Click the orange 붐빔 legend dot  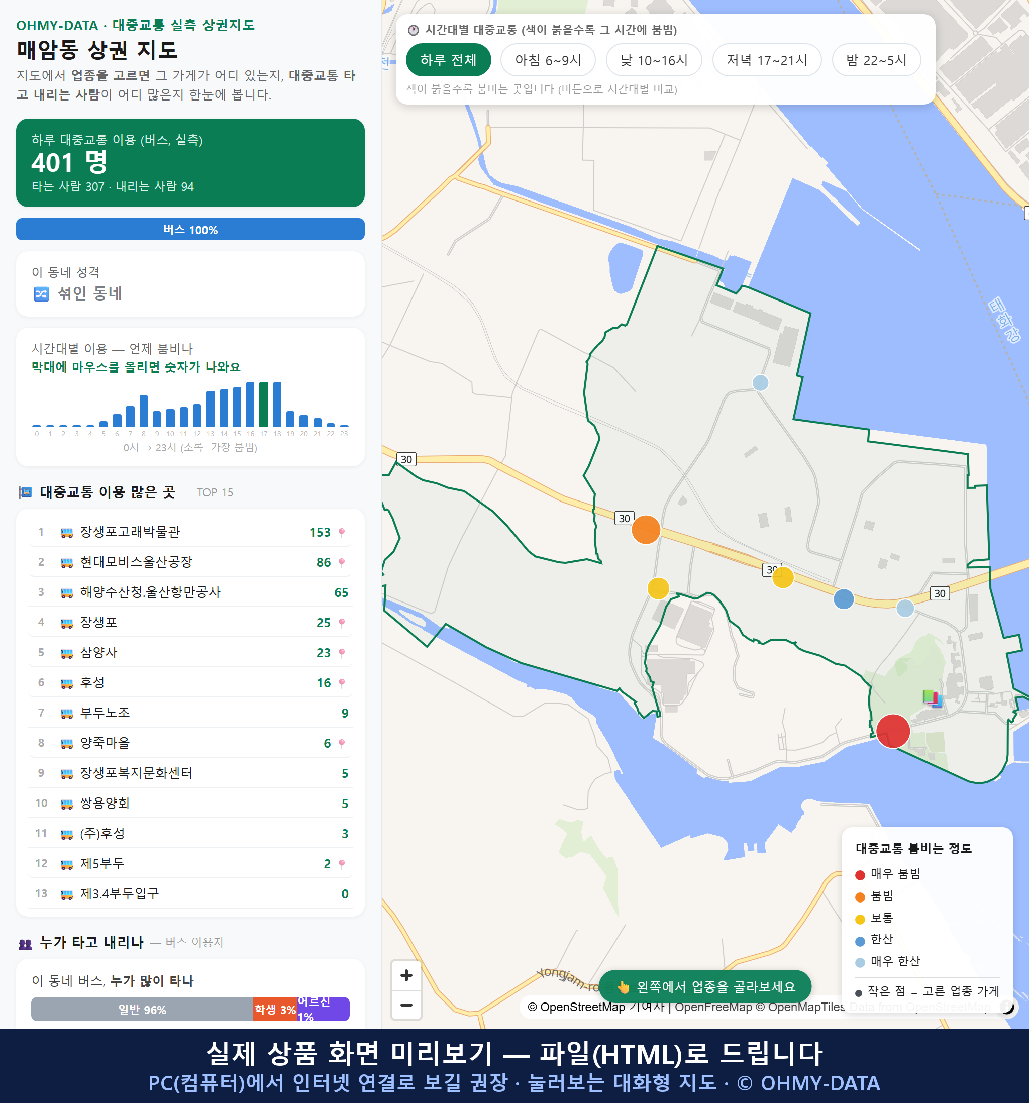[x=860, y=897]
